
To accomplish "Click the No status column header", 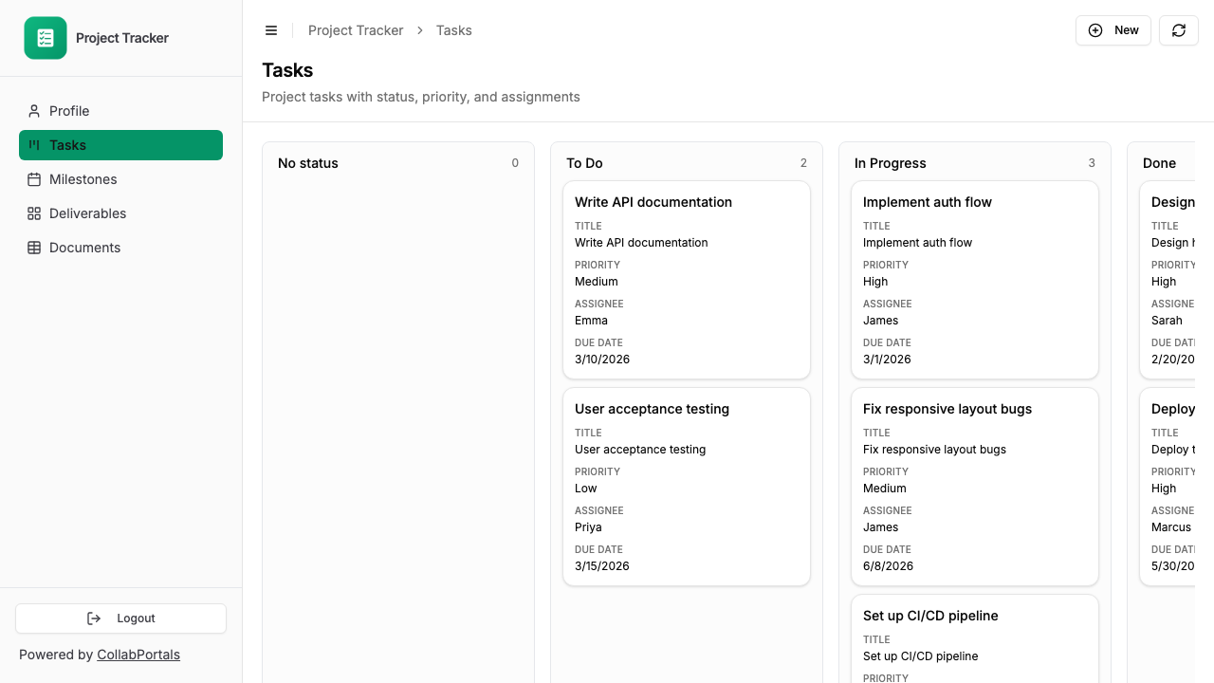I will coord(308,163).
